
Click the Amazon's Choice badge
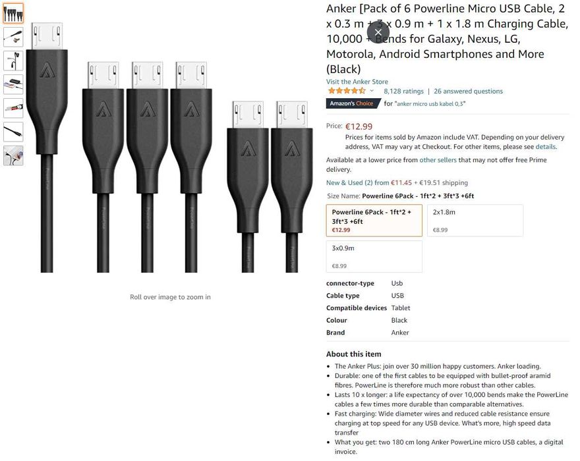[353, 103]
